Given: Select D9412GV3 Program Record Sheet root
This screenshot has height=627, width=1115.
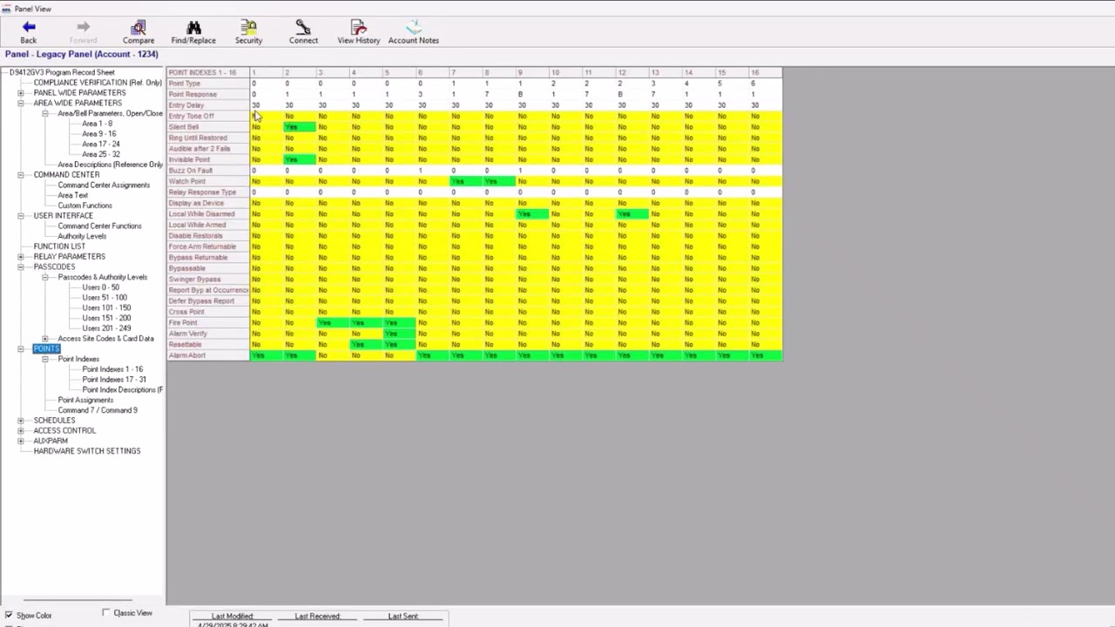Looking at the screenshot, I should [62, 72].
